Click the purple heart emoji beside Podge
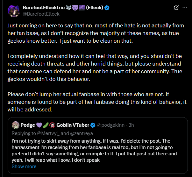 40,125
